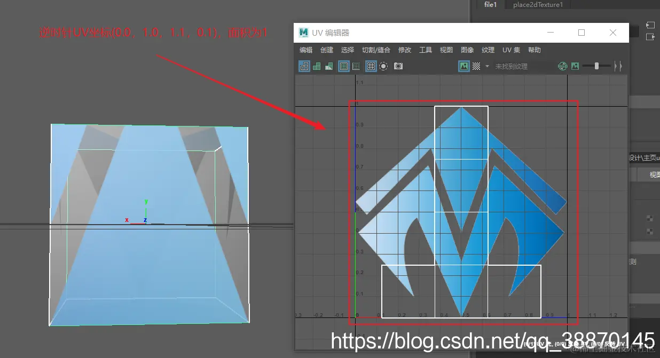Open the UV 集 menu

pos(511,50)
